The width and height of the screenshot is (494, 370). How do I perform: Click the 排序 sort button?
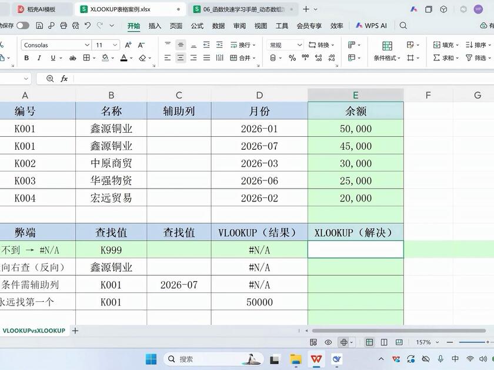click(x=478, y=45)
